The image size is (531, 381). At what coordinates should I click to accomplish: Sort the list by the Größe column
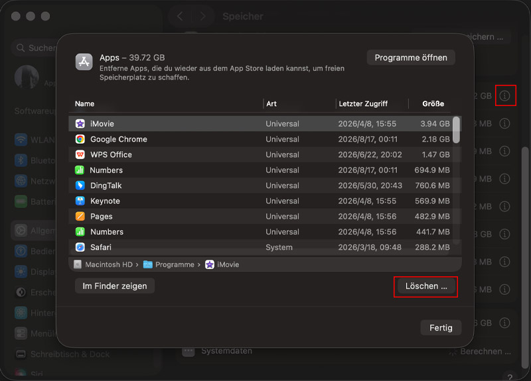[x=433, y=104]
